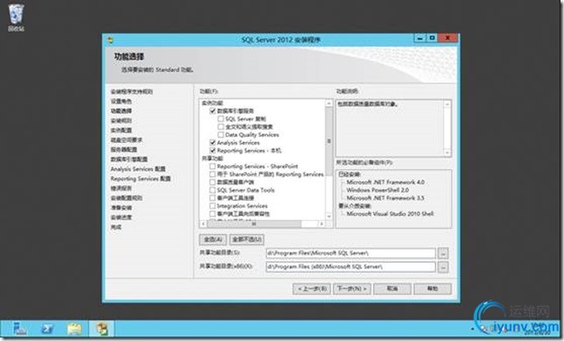The width and height of the screenshot is (564, 341).
Task: Click the 共享功能 group header in feature list
Action: point(212,159)
